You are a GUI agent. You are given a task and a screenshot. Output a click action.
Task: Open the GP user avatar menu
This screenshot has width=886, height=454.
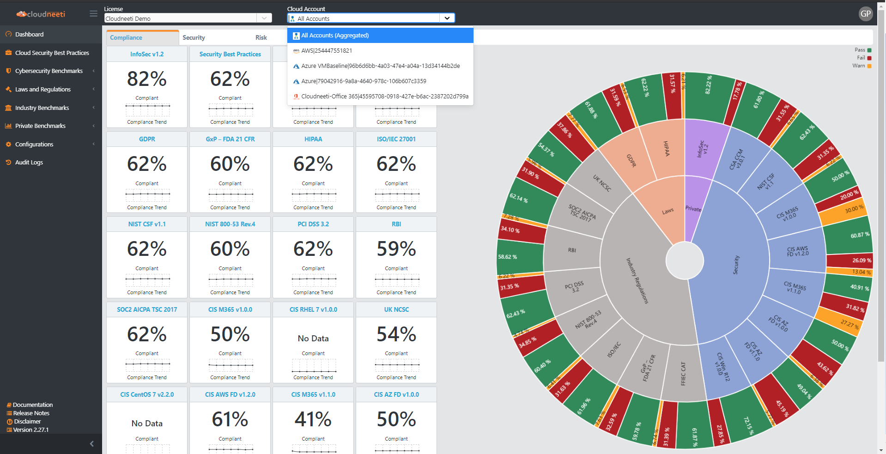click(x=865, y=14)
